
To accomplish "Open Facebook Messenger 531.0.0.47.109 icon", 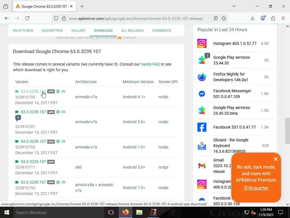I will click(x=202, y=94).
